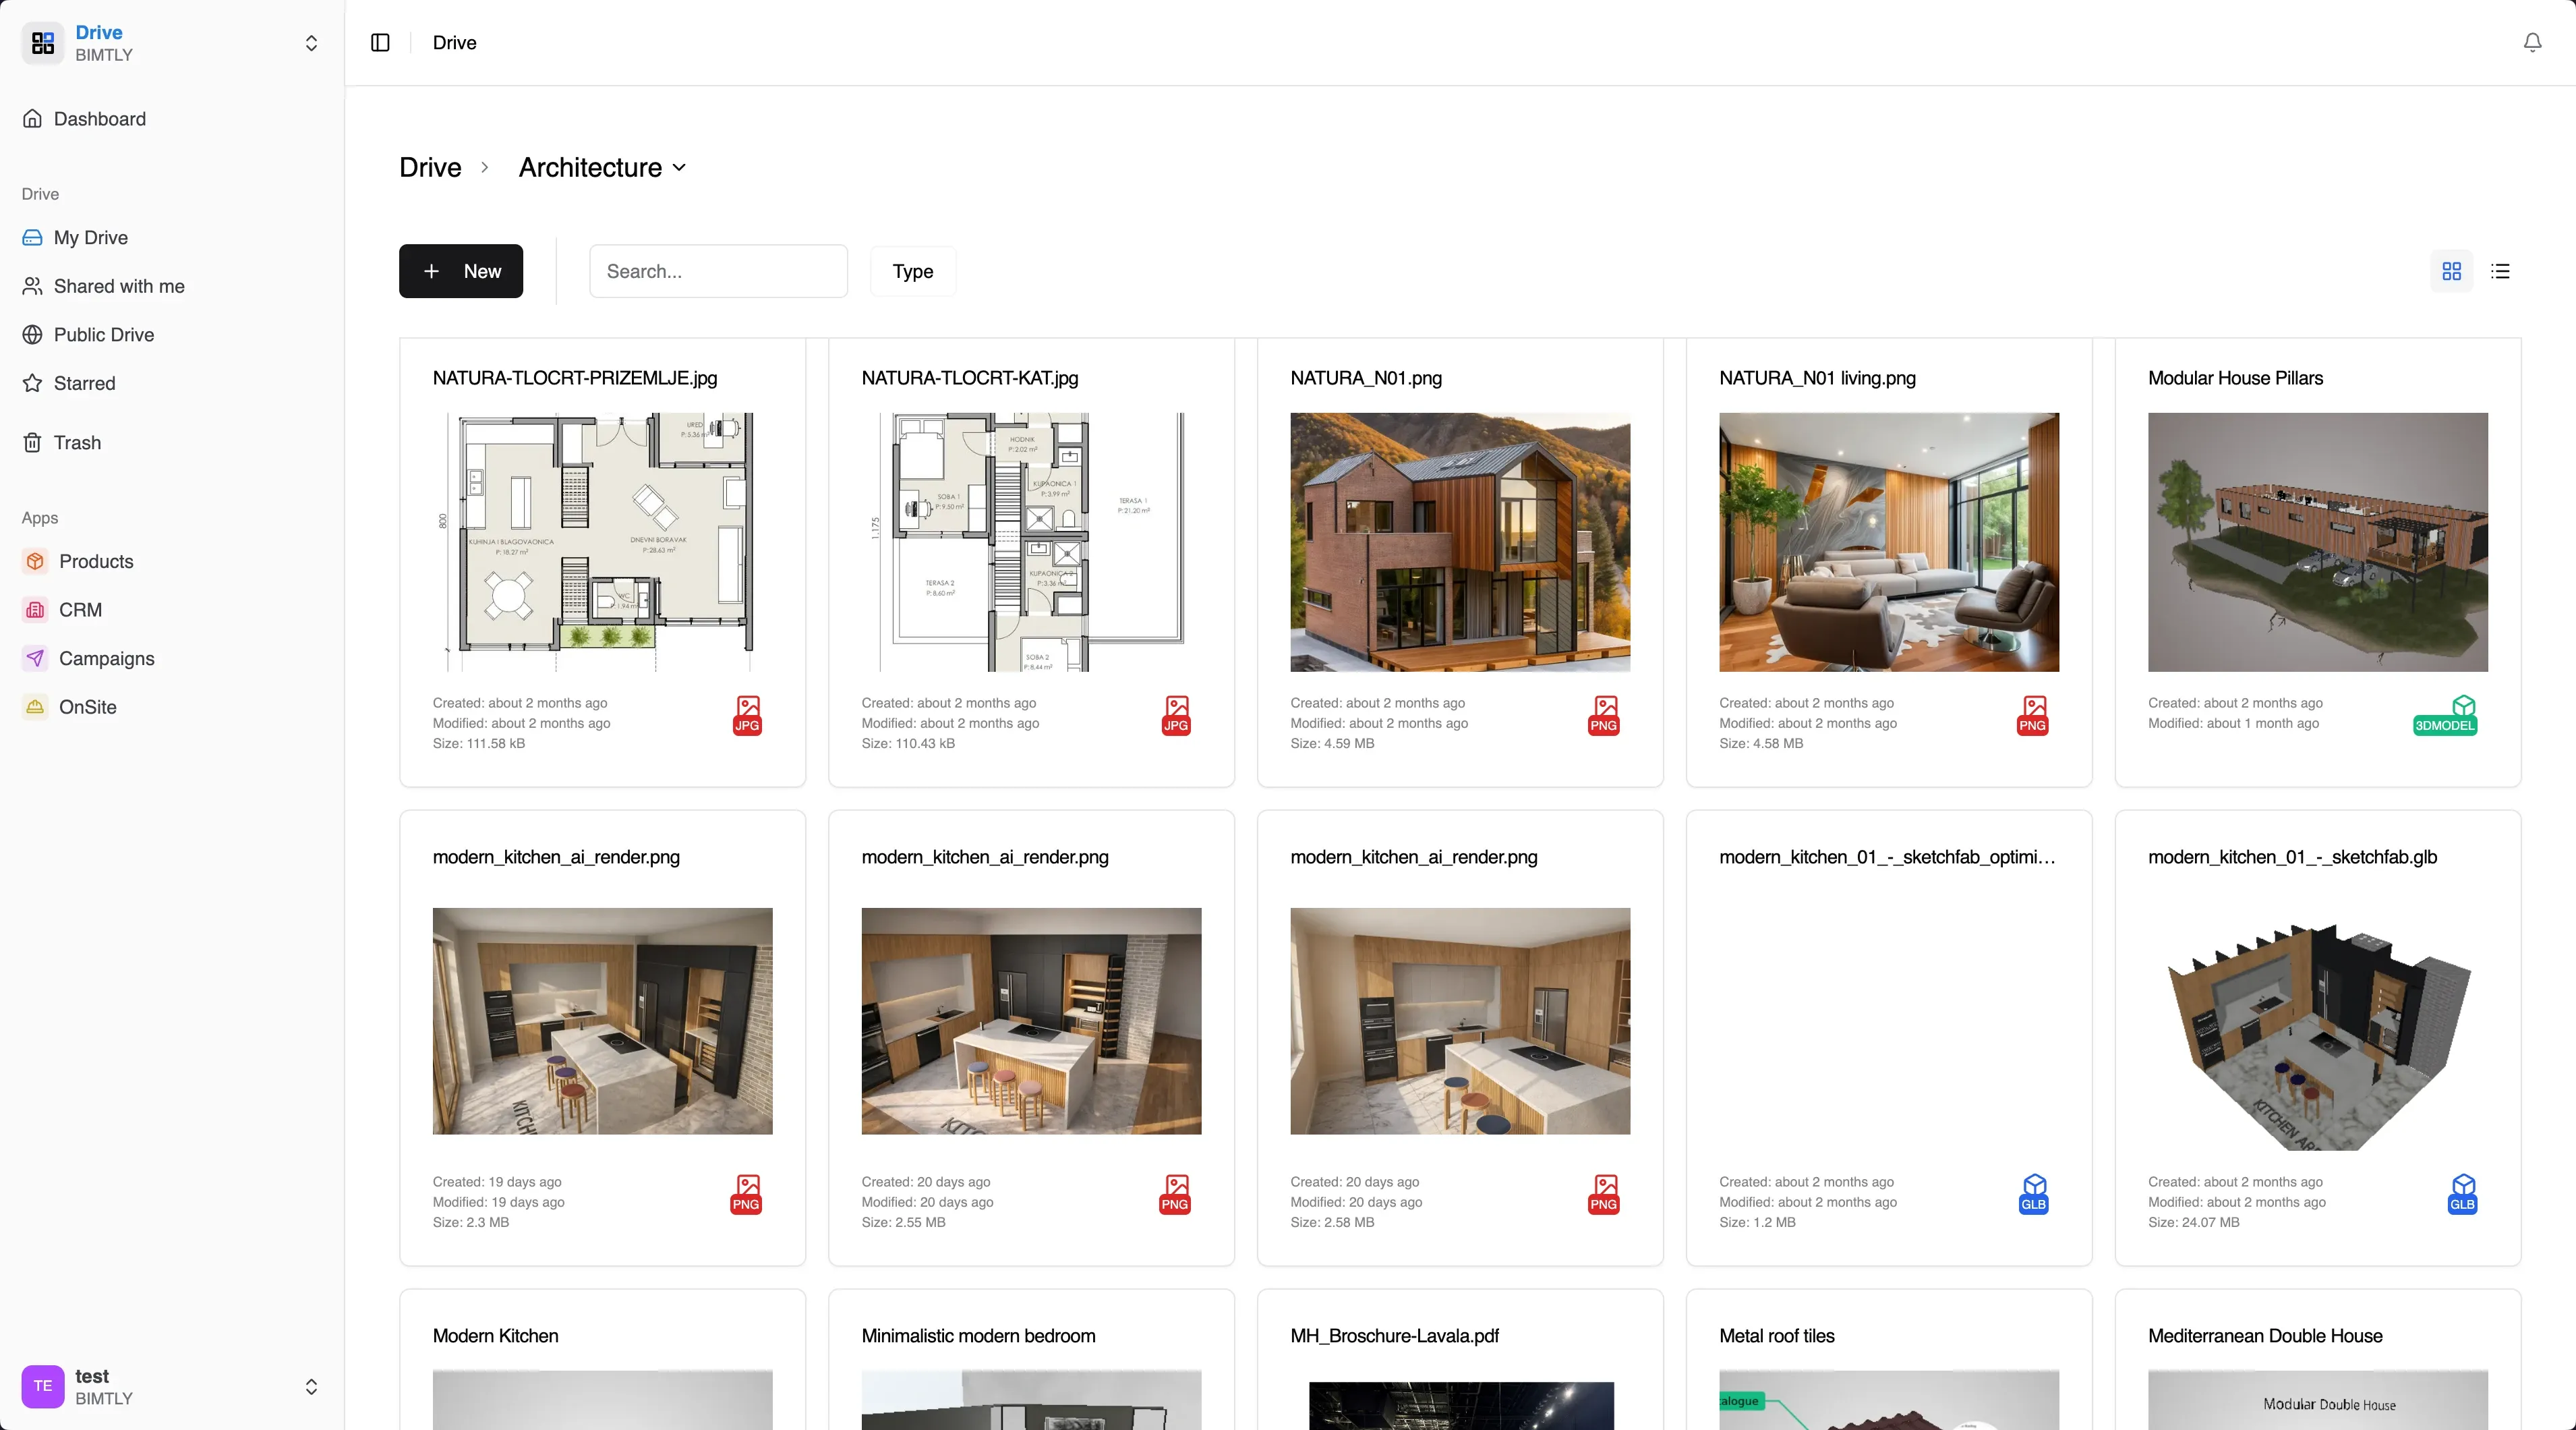Viewport: 2576px width, 1430px height.
Task: Go to Trash
Action: tap(77, 443)
